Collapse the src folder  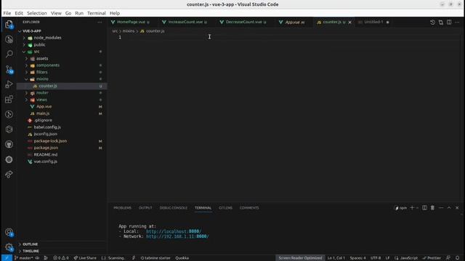[x=36, y=51]
